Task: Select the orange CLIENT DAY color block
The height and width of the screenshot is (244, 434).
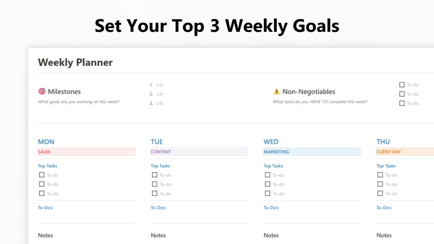Action: click(404, 152)
